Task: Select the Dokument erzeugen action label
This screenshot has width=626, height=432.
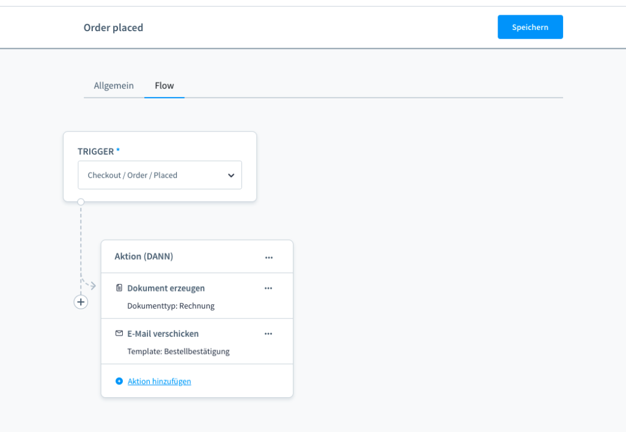Action: pos(166,288)
